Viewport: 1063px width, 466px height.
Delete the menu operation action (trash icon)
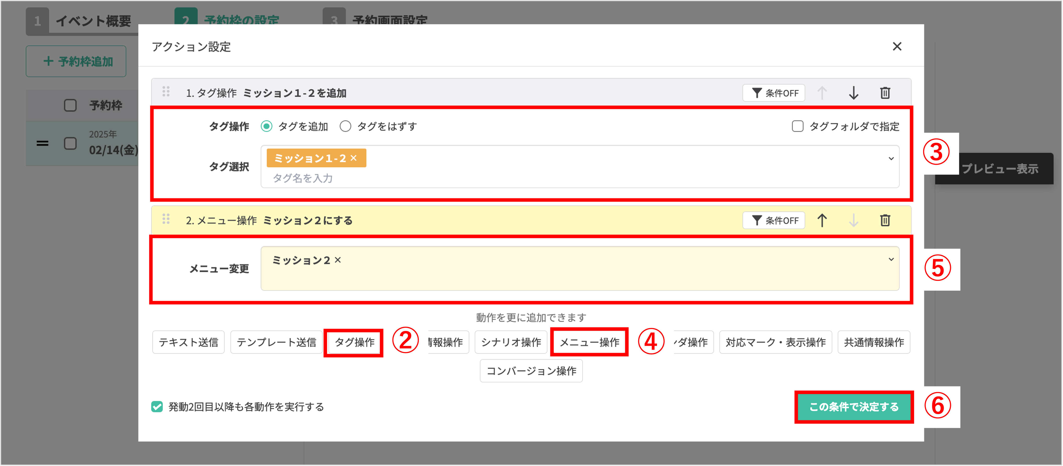coord(885,220)
